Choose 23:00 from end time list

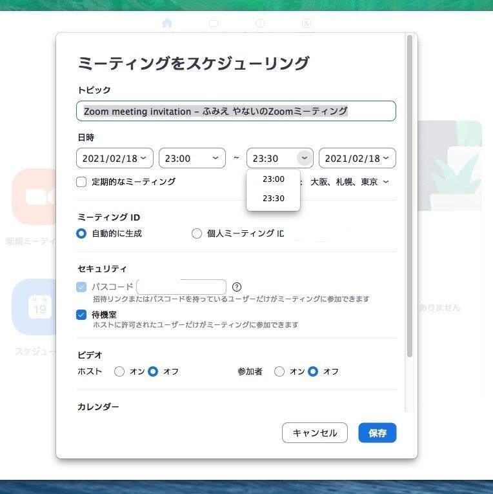(274, 179)
